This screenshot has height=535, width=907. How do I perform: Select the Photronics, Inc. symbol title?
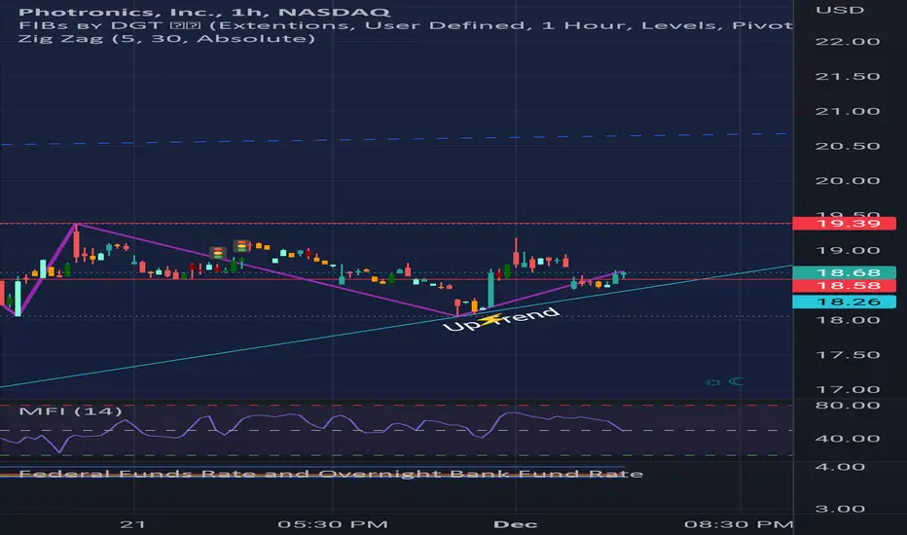coord(204,12)
